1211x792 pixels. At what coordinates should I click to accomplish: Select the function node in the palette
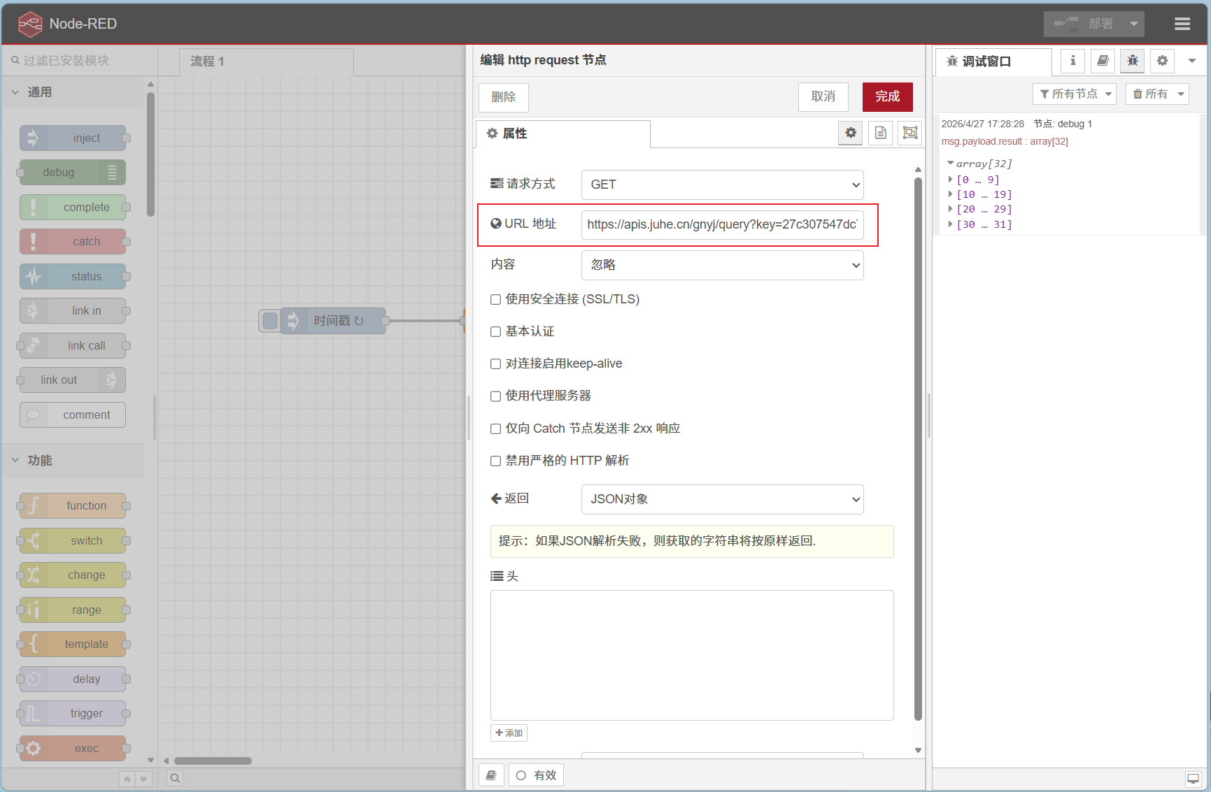click(x=73, y=506)
